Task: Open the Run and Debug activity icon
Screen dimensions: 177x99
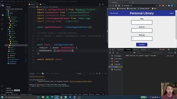Action: [2, 19]
